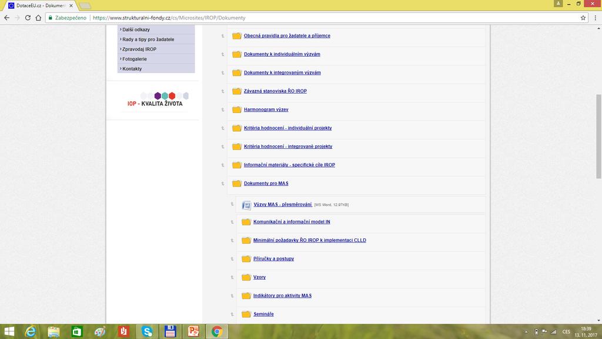Click folder icon beside Vzory
This screenshot has height=339, width=602.
[x=246, y=277]
